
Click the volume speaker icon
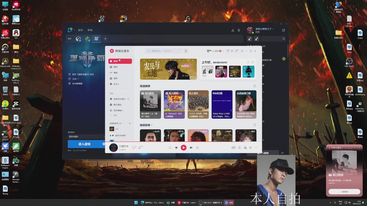click(250, 147)
